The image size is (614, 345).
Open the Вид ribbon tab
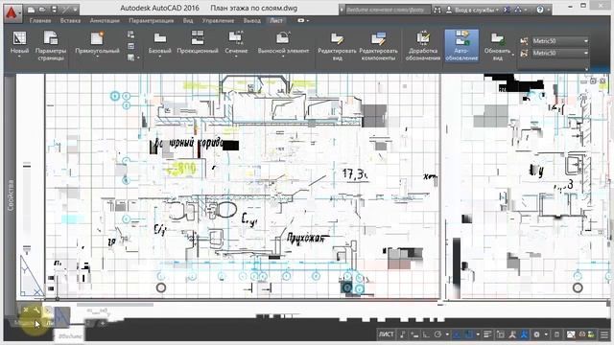(188, 20)
